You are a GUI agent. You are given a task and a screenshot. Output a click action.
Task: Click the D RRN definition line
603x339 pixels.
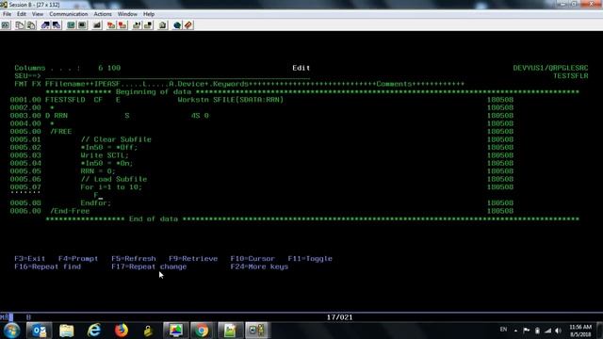[127, 116]
